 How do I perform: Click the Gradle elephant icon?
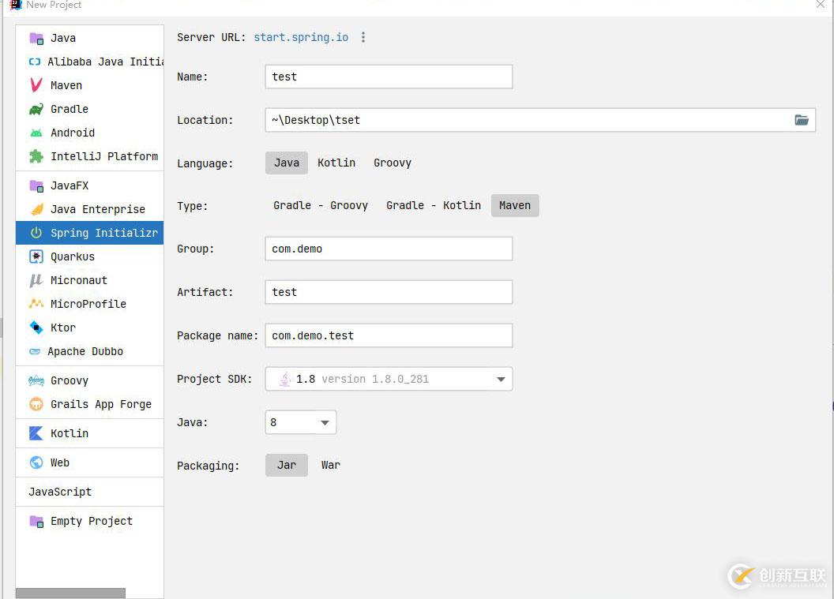coord(36,109)
